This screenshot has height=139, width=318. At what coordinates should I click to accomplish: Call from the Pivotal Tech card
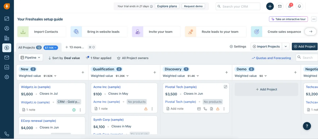(205, 109)
